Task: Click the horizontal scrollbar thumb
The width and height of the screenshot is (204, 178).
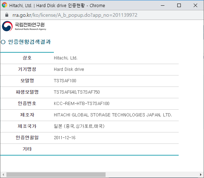Action: [56, 174]
